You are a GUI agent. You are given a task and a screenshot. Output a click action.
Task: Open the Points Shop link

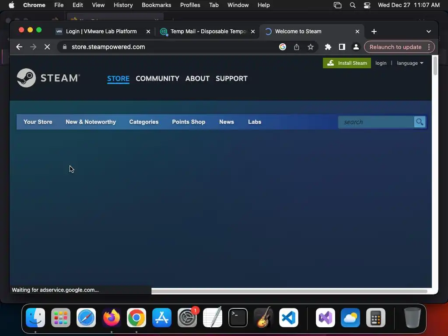(x=189, y=122)
